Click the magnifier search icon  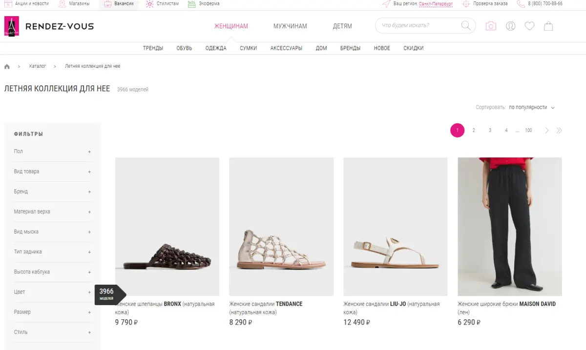point(466,26)
